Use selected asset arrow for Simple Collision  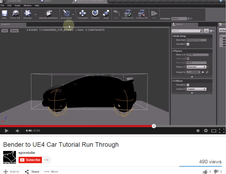point(203,72)
